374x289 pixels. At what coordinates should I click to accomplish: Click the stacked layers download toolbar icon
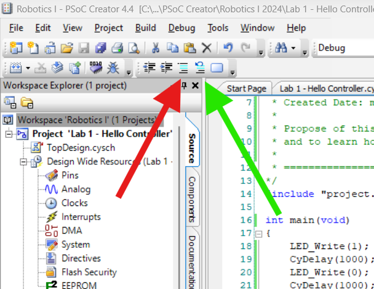[57, 68]
